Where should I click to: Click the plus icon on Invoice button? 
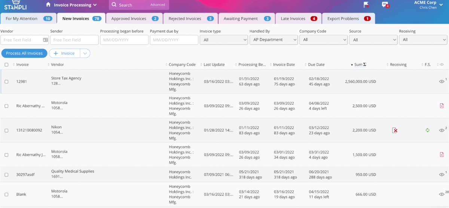(x=56, y=53)
